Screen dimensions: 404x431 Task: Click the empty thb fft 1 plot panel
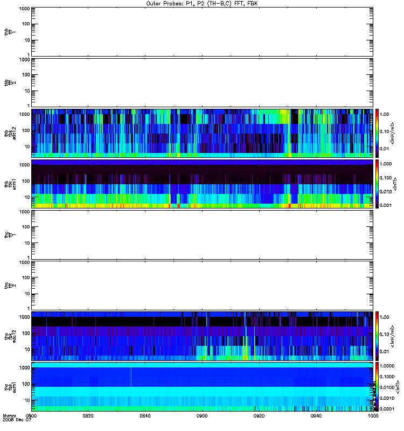[202, 32]
